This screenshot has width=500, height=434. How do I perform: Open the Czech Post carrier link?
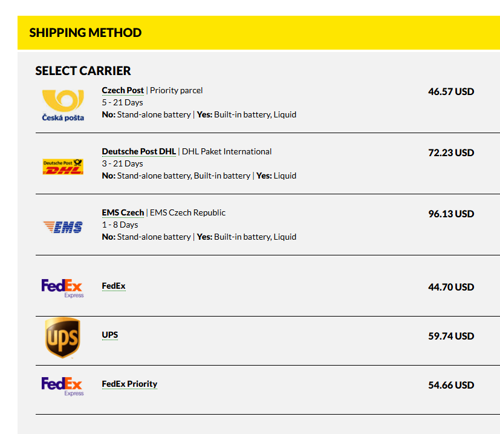123,90
